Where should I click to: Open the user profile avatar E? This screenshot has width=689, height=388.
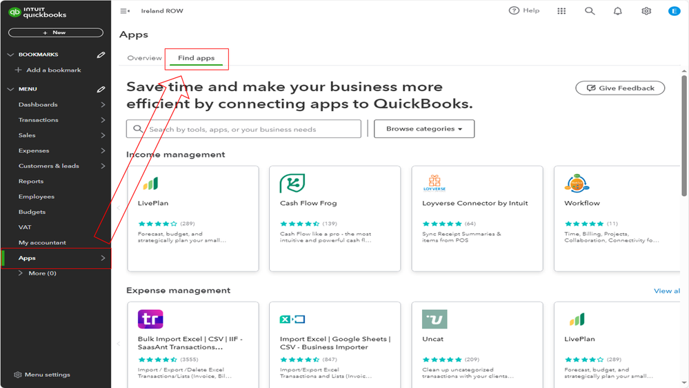pos(674,11)
